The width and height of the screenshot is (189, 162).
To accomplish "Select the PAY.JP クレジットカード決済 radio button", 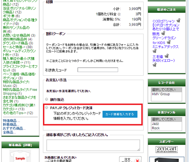I will point(46,107).
